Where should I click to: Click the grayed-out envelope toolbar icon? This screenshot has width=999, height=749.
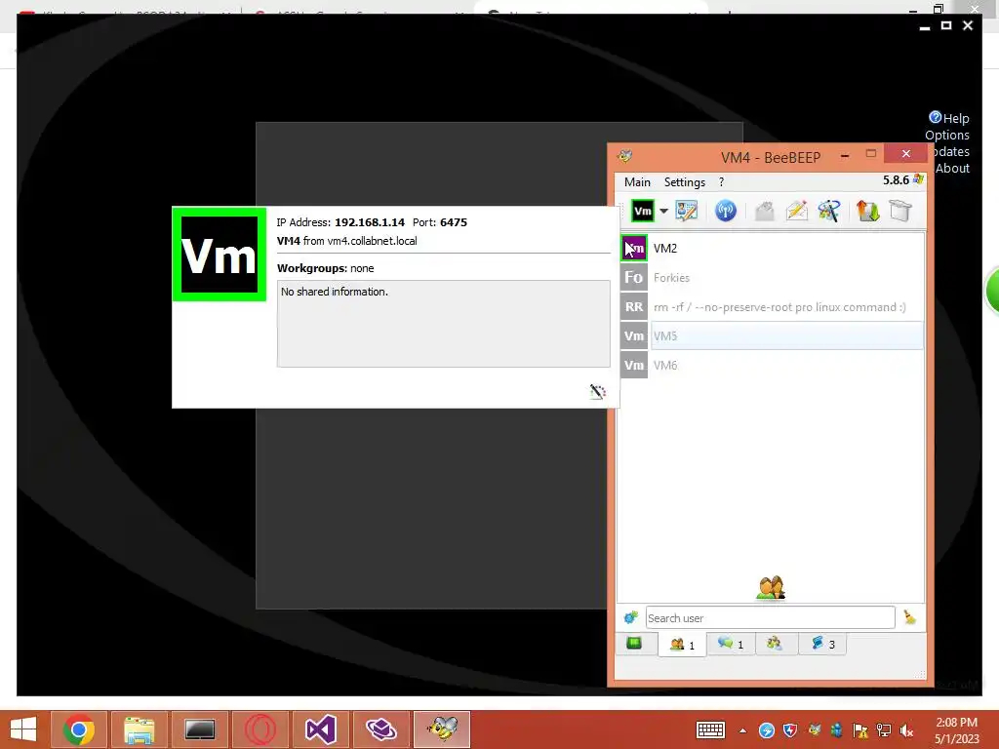click(x=764, y=211)
